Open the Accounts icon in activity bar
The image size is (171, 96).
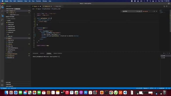coord(2,81)
